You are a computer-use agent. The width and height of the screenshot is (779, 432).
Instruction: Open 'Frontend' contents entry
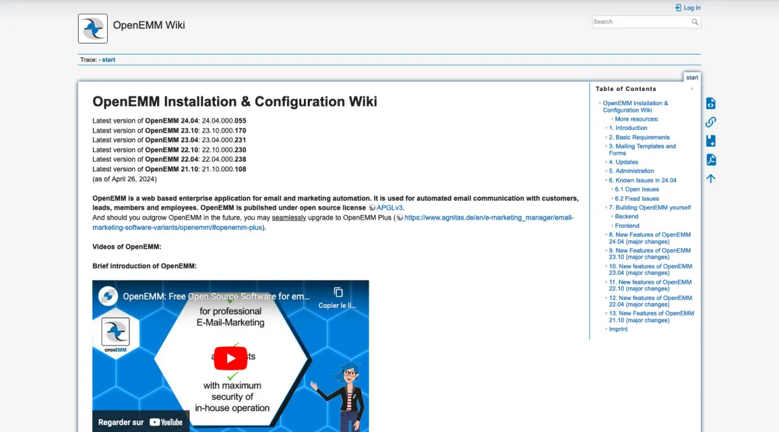[627, 226]
